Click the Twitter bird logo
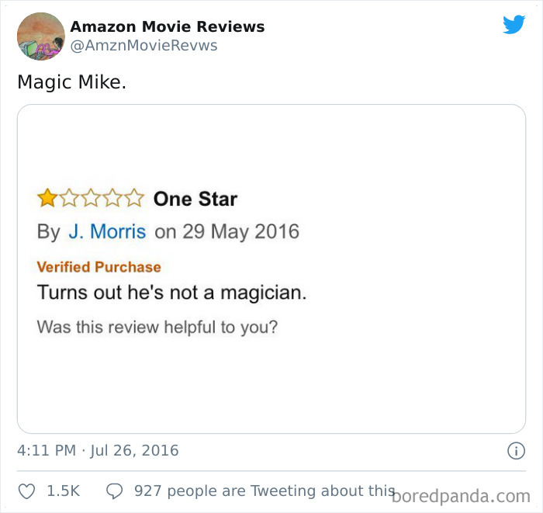 (x=514, y=25)
